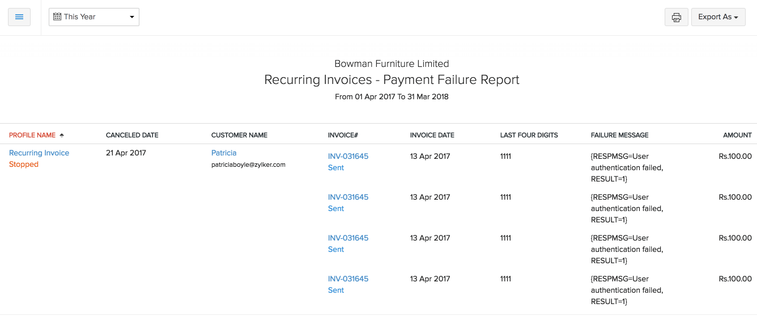757x316 pixels.
Task: Click the Failure Message column header
Action: point(619,136)
